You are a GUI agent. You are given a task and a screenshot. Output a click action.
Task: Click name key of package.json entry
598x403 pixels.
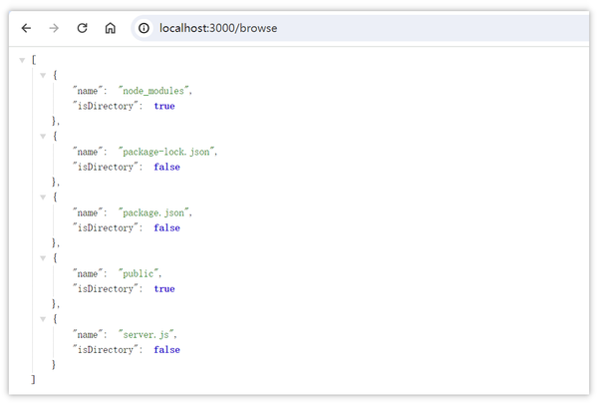(x=88, y=212)
